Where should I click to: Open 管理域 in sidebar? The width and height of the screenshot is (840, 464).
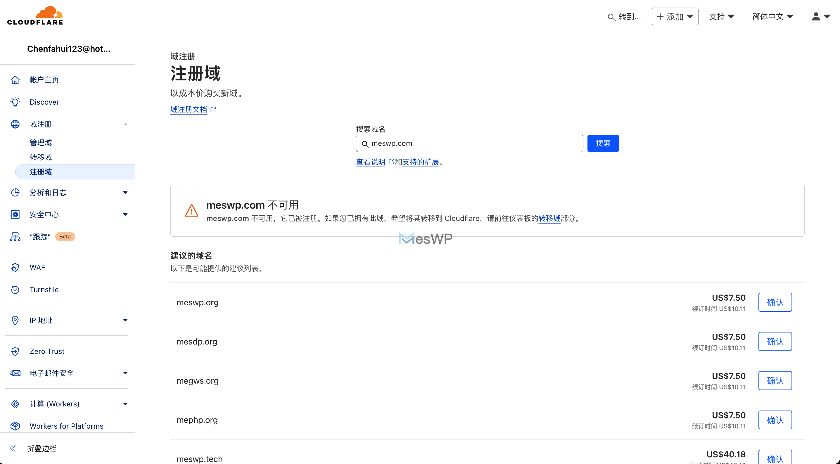(x=41, y=143)
